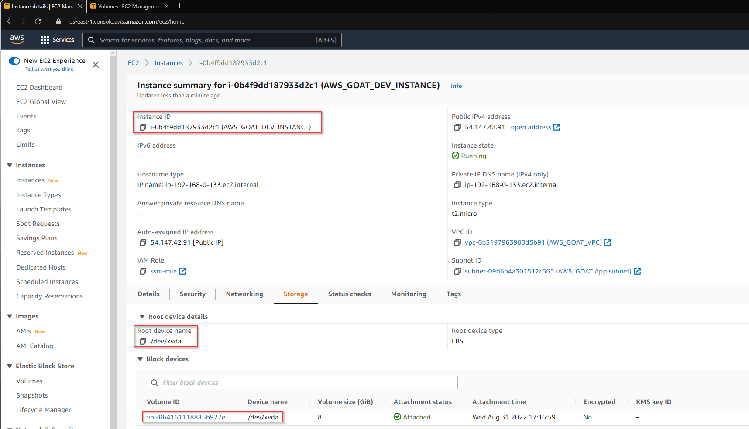The width and height of the screenshot is (749, 429).
Task: Switch to the Security tab
Action: [x=192, y=294]
